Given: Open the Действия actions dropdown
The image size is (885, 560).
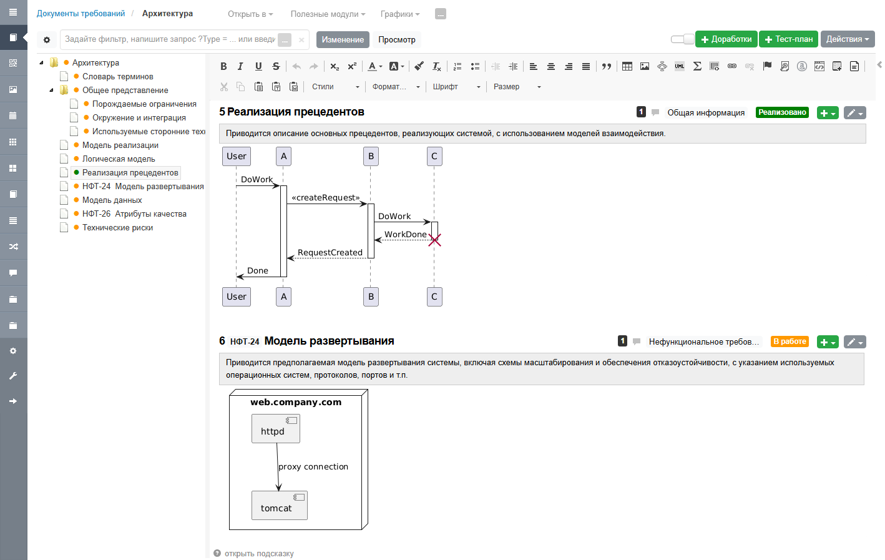Looking at the screenshot, I should [848, 39].
